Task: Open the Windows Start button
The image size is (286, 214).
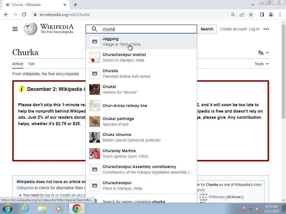Action: coord(7,208)
